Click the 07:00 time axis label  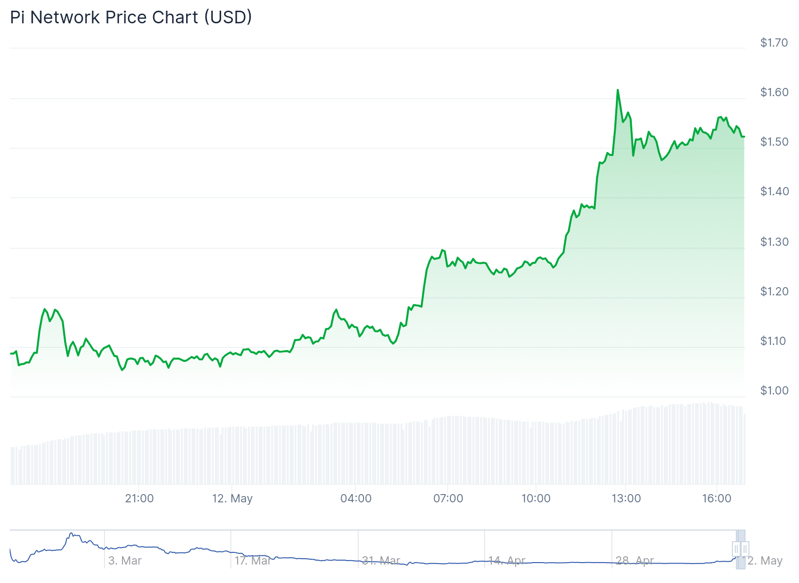point(448,498)
